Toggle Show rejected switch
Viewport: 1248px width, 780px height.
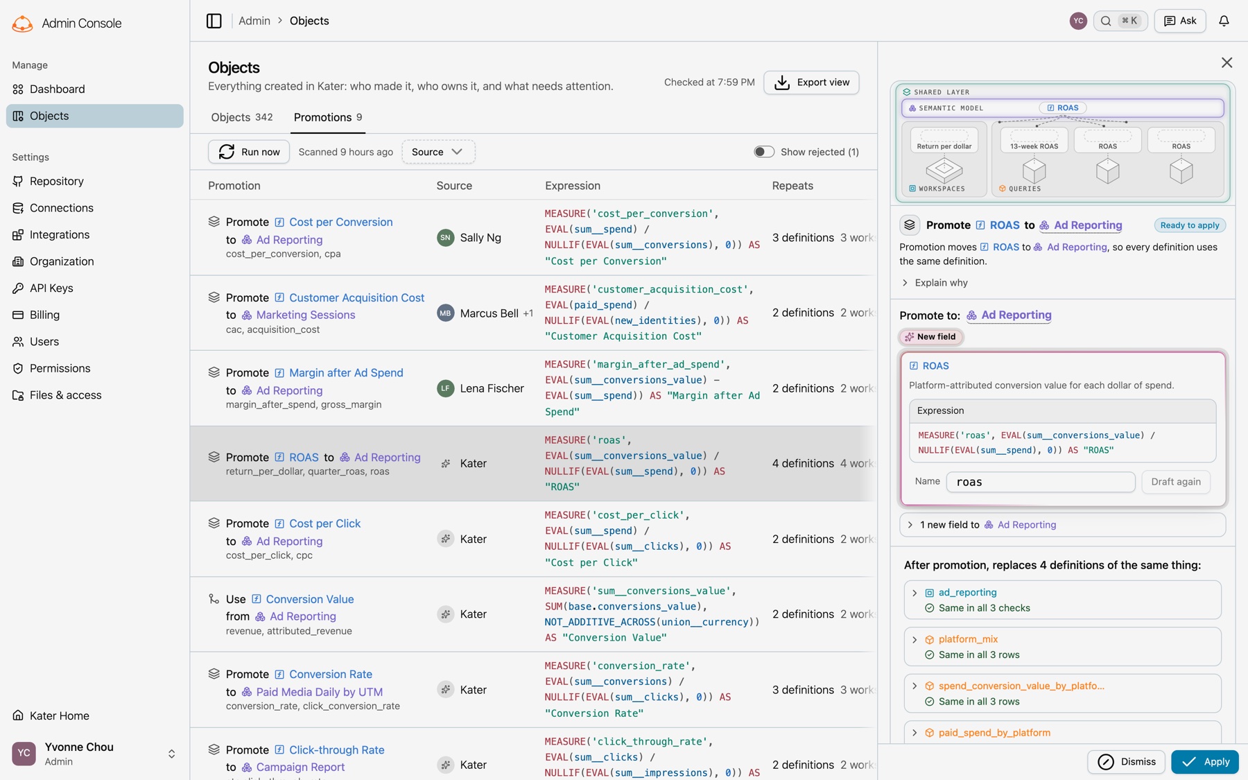(763, 152)
